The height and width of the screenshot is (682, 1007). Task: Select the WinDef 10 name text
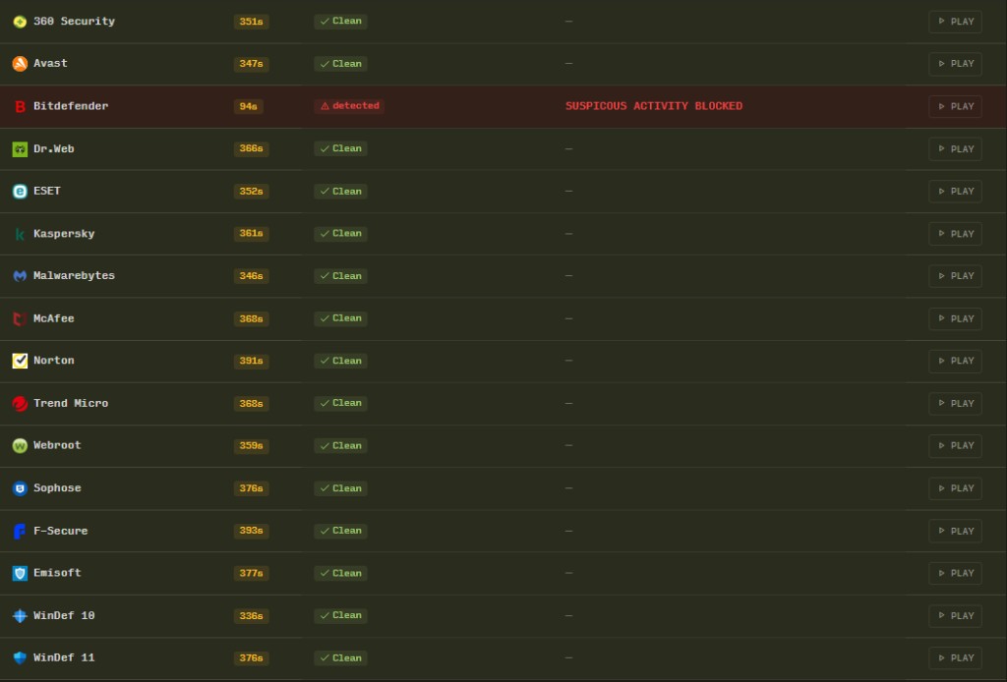pyautogui.click(x=64, y=615)
